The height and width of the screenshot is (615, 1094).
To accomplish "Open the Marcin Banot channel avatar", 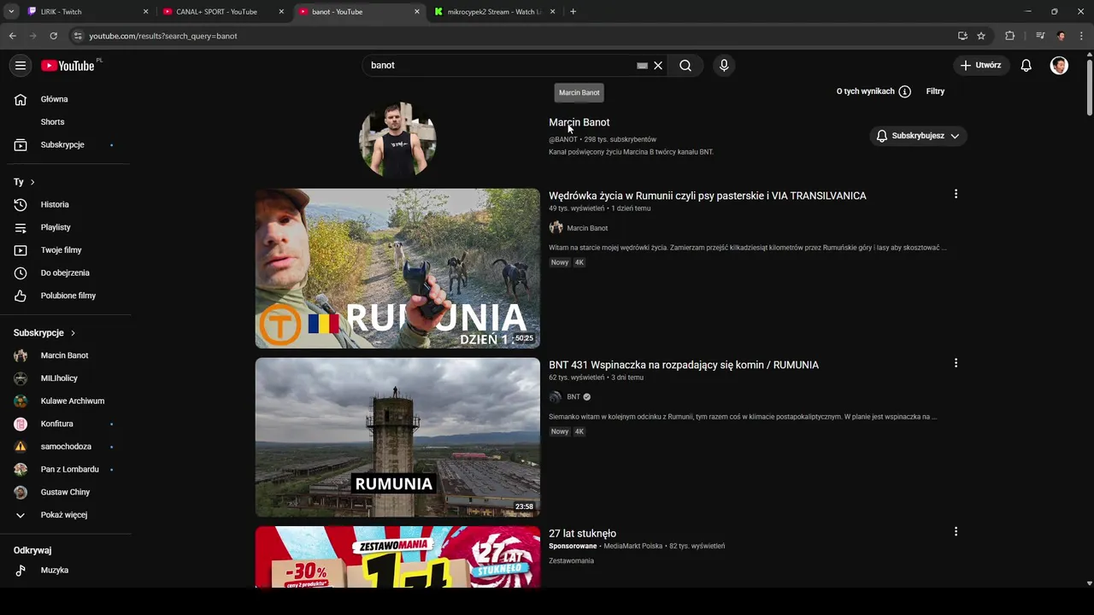I will [397, 140].
